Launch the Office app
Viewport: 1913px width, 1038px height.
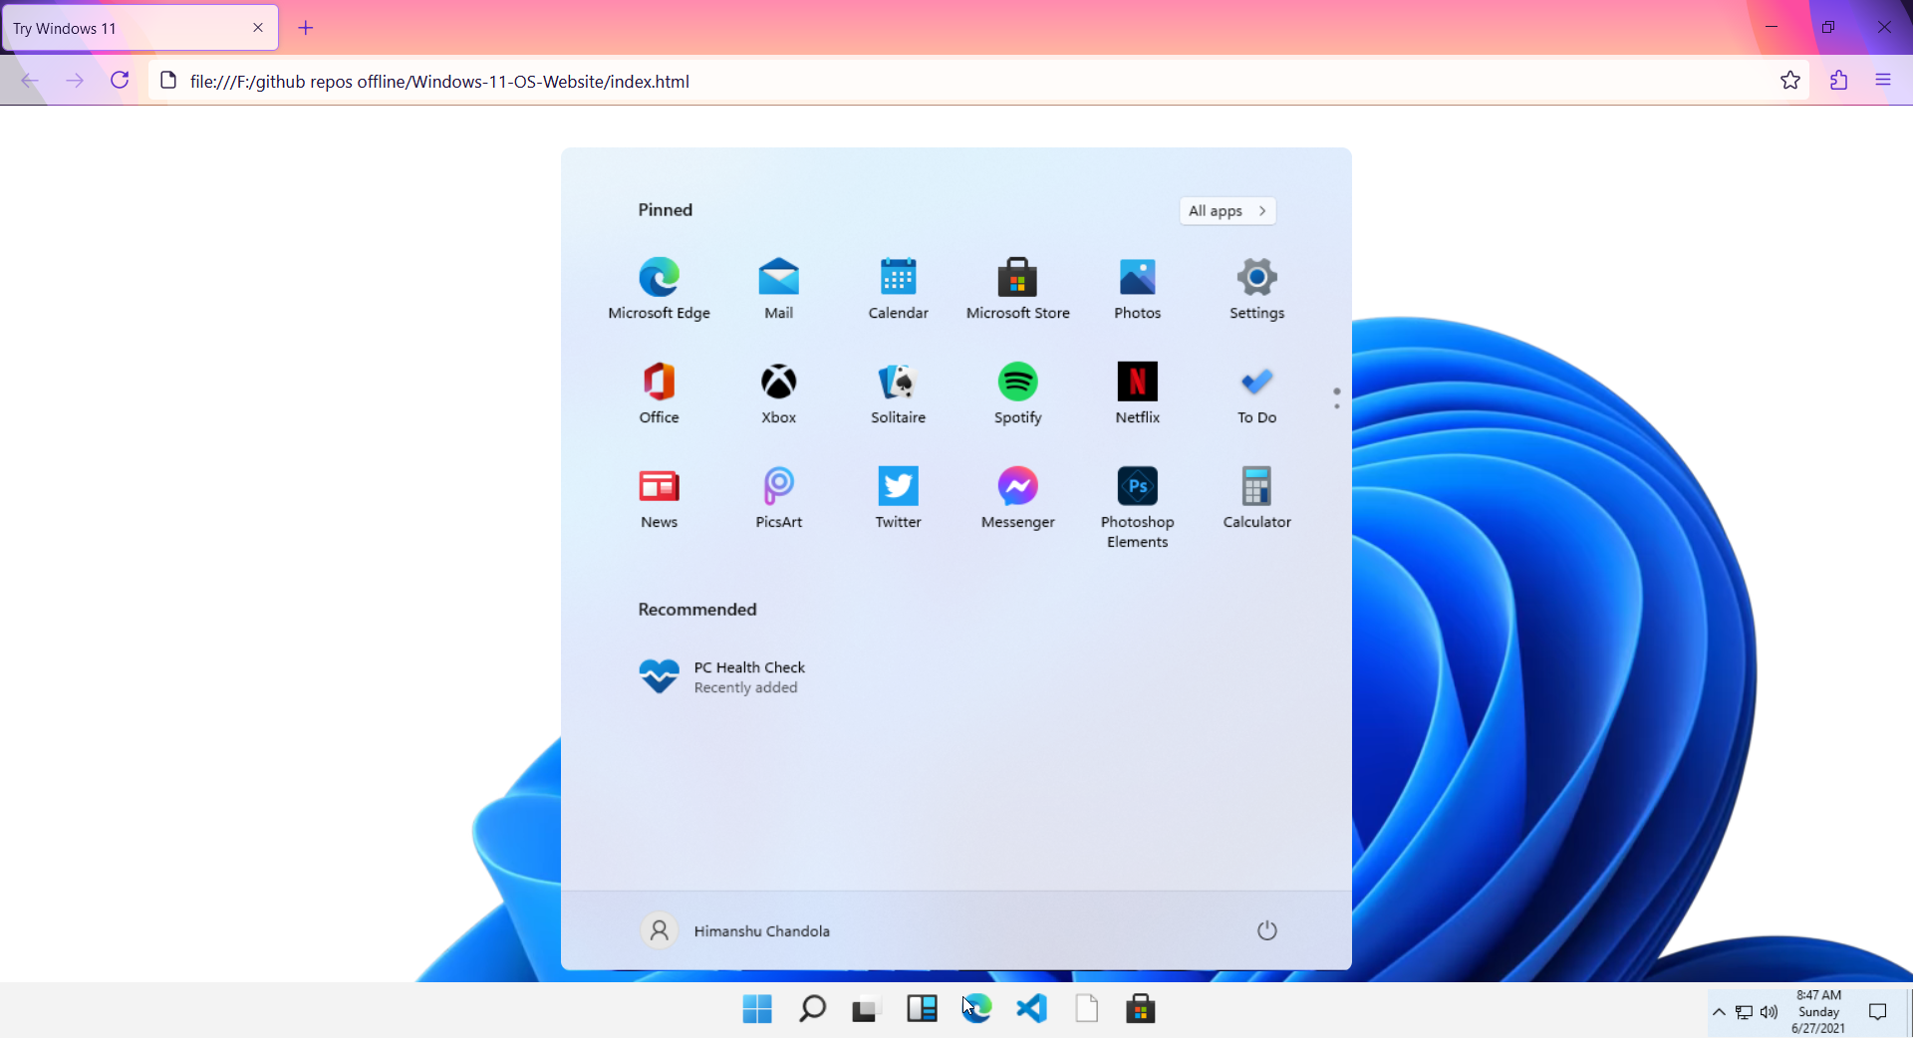point(659,392)
